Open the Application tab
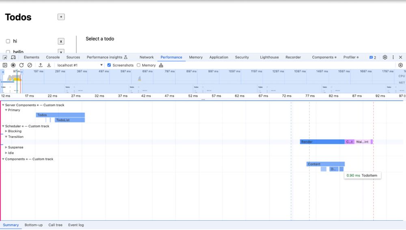Image resolution: width=406 pixels, height=230 pixels. (x=219, y=58)
